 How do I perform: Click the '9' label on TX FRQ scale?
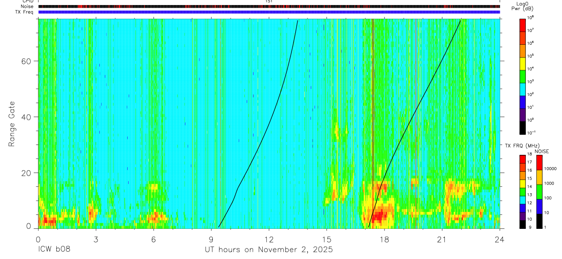[x=529, y=227]
